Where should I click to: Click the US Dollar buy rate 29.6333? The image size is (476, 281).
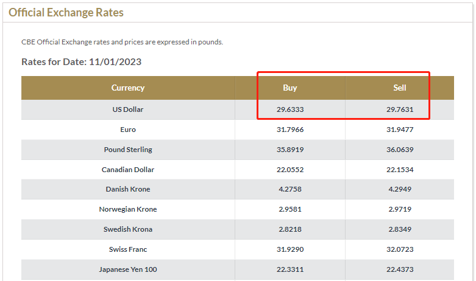(290, 109)
